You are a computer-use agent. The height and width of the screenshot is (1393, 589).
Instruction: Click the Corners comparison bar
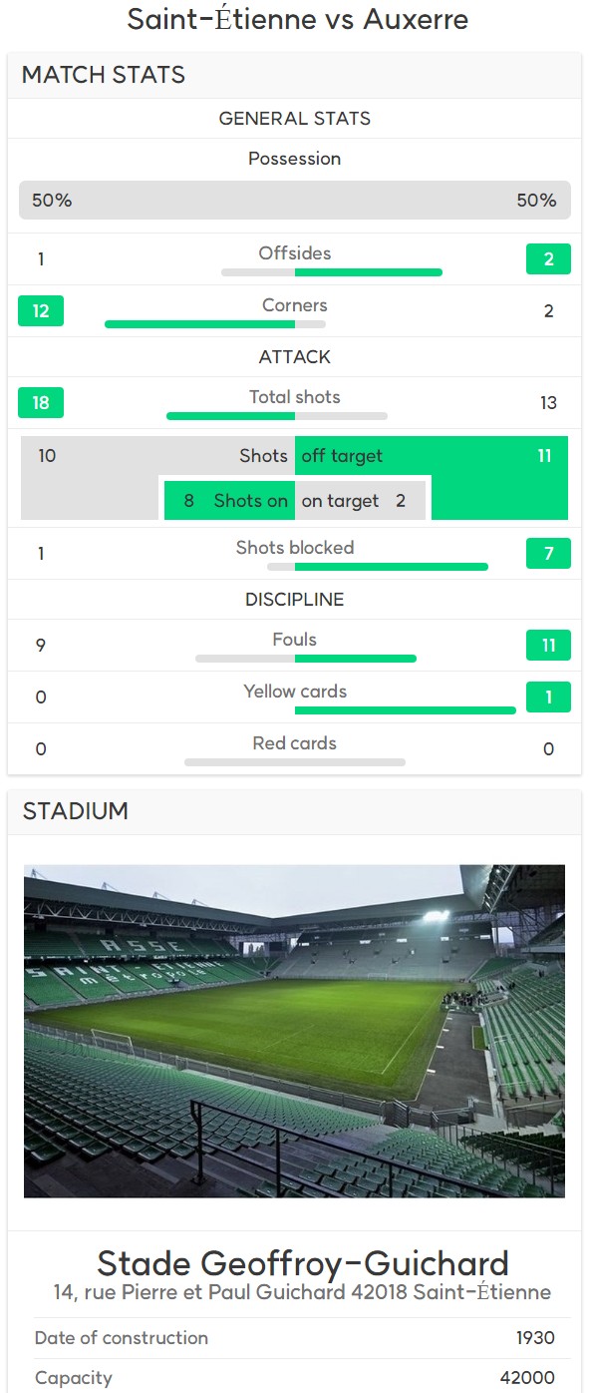tap(215, 324)
